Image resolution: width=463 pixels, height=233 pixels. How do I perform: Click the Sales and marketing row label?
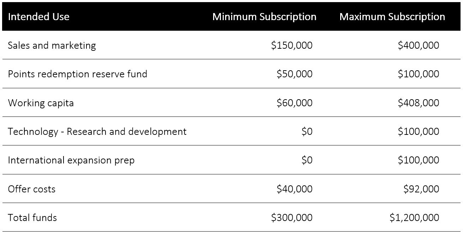(52, 46)
